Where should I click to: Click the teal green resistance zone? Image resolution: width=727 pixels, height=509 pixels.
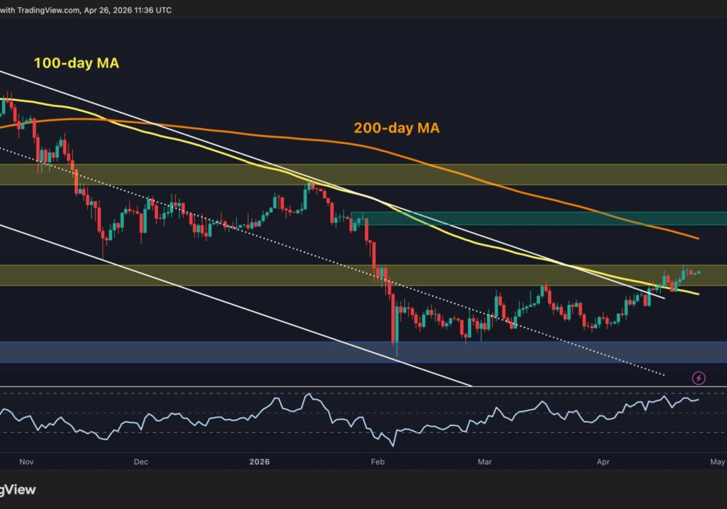[x=538, y=218]
